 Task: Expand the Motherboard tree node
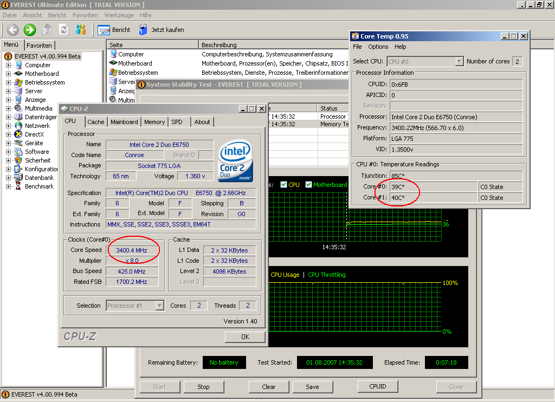click(8, 74)
